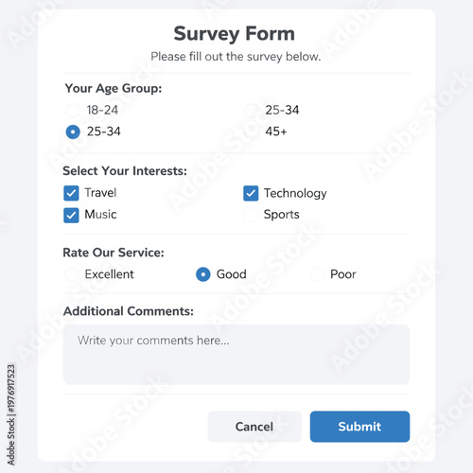This screenshot has width=473, height=473.
Task: Click the Technology label text
Action: 295,194
